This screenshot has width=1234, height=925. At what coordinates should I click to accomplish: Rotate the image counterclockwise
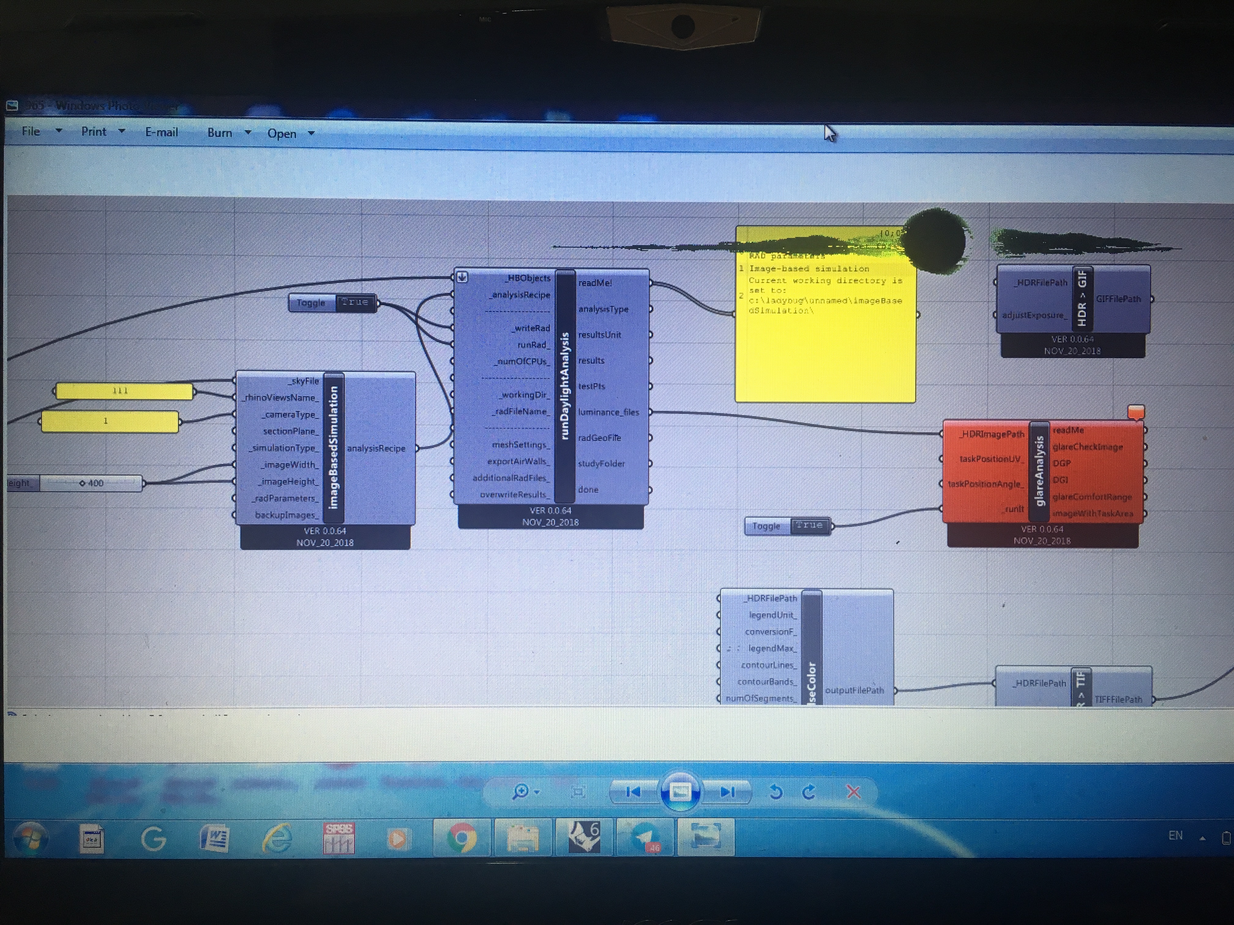pos(776,792)
